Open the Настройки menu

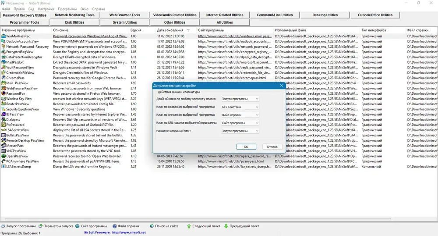[x=46, y=9]
